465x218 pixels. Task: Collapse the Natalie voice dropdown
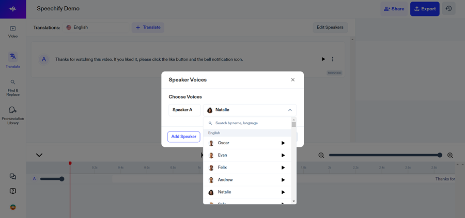pos(290,110)
